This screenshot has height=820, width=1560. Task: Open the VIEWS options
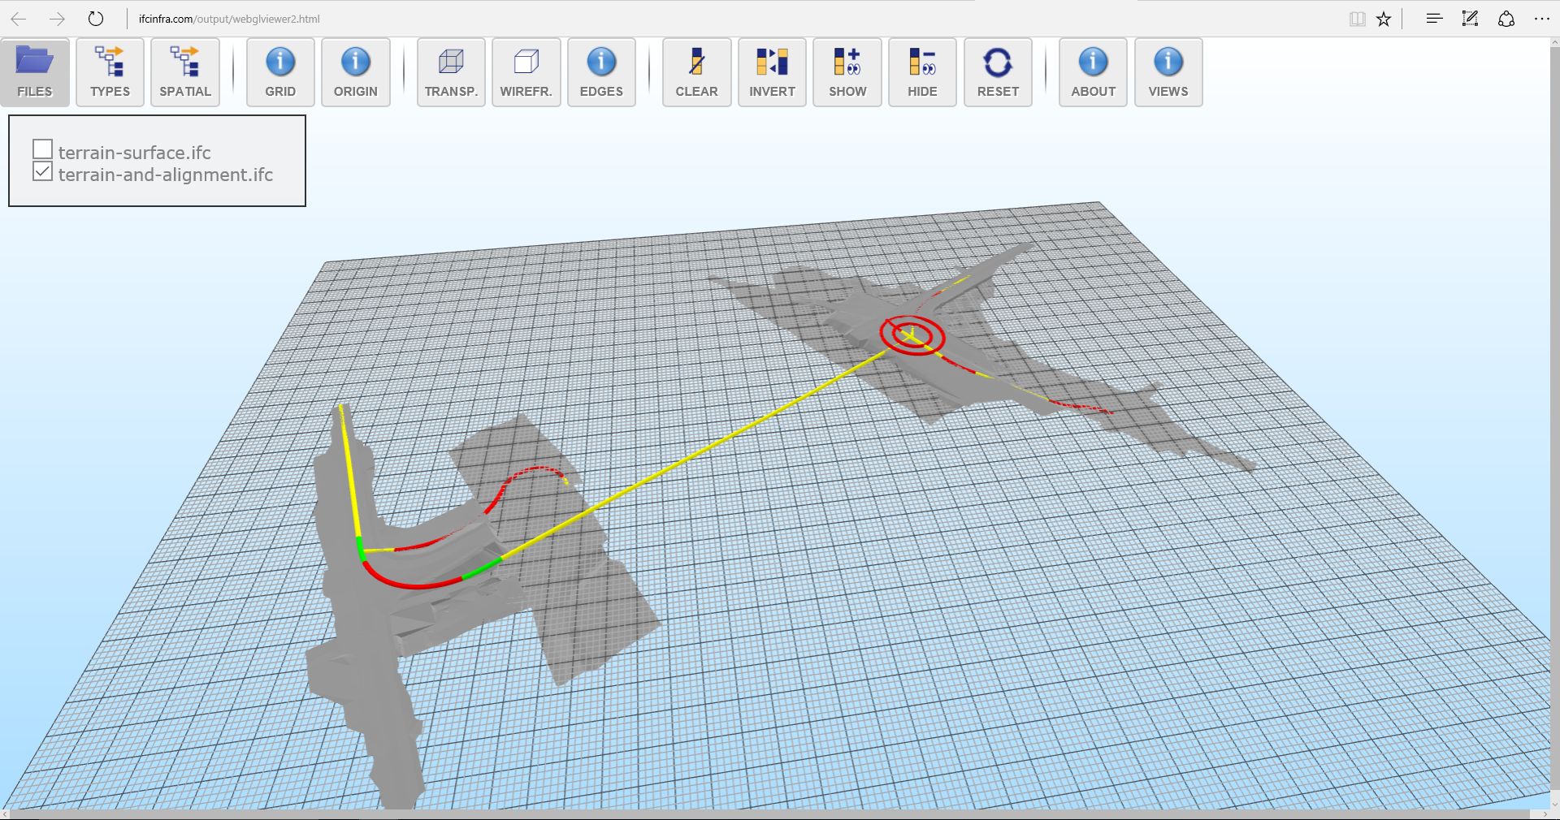point(1168,72)
